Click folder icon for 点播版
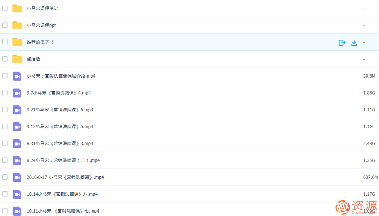379x216 pixels. (x=17, y=59)
